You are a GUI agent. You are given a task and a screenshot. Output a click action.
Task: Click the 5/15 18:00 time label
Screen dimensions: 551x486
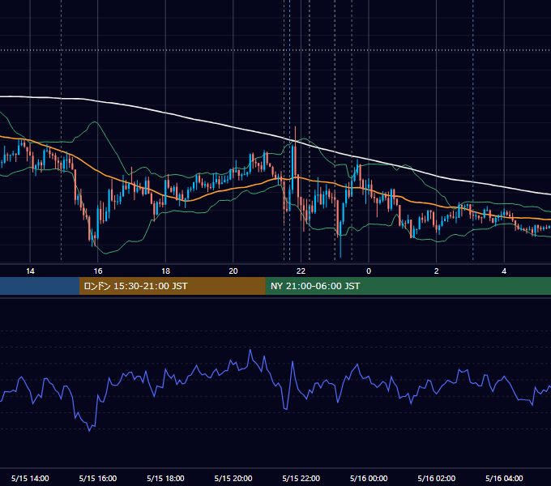click(165, 478)
